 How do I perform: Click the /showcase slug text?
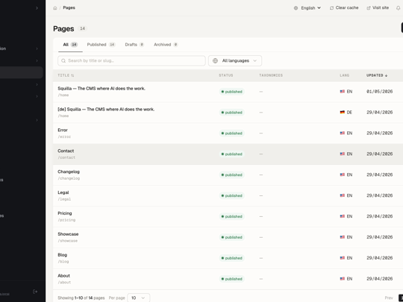68,241
